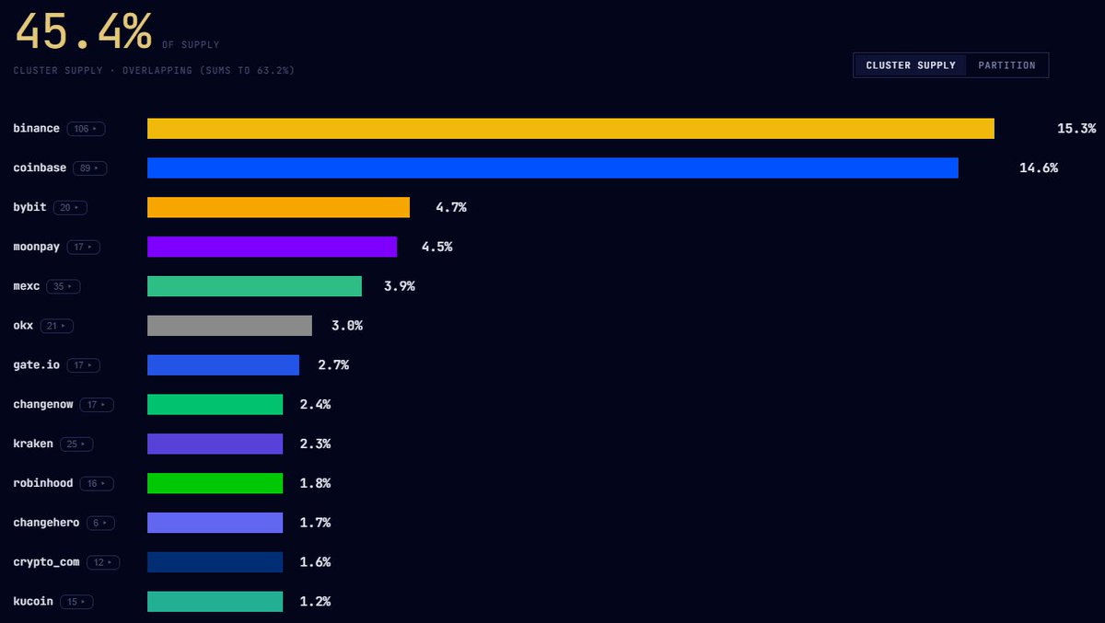This screenshot has width=1105, height=623.
Task: Click the bybit row label
Action: tap(29, 208)
